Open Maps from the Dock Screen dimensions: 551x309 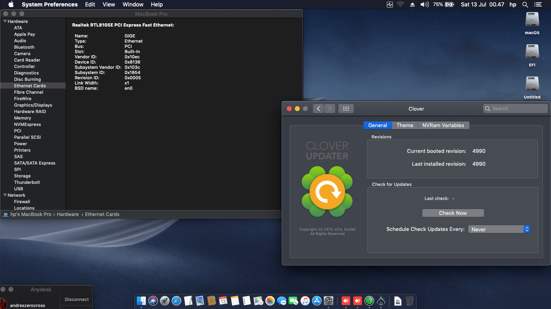click(x=258, y=301)
